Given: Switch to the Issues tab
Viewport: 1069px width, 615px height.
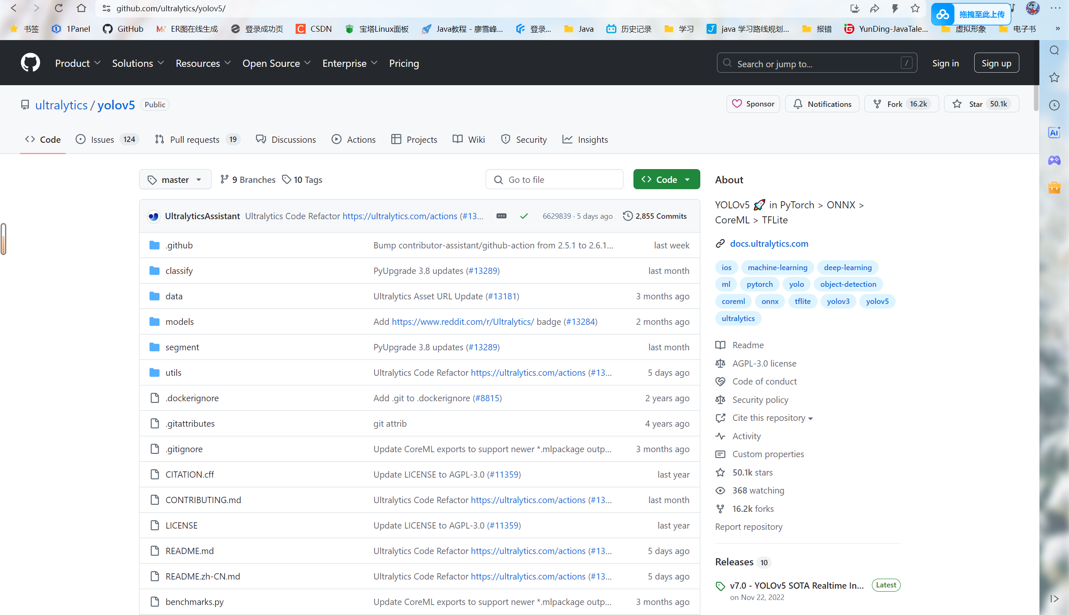Looking at the screenshot, I should [107, 139].
